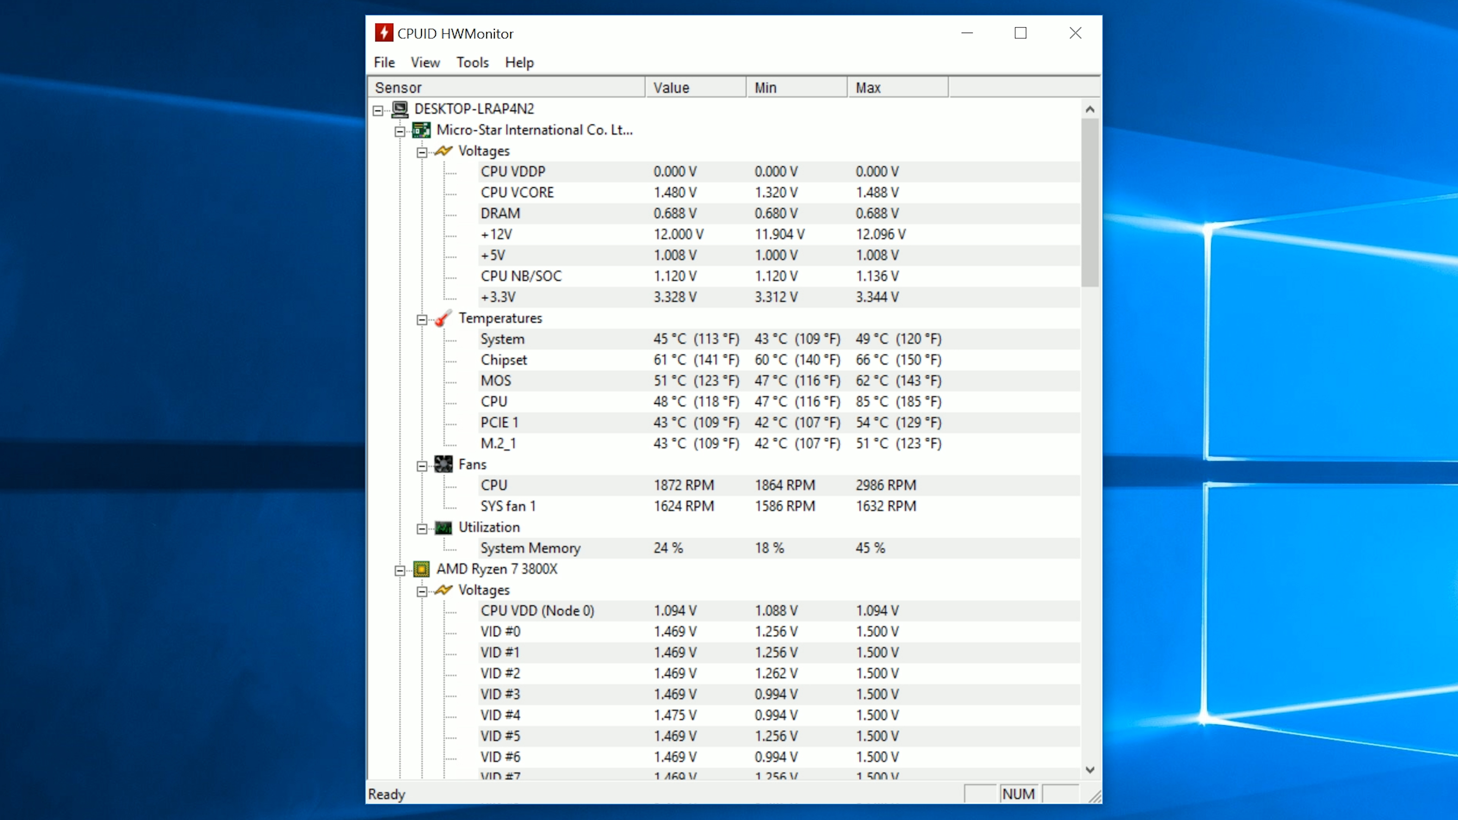
Task: Select the SYS fan 1 row
Action: 779,506
